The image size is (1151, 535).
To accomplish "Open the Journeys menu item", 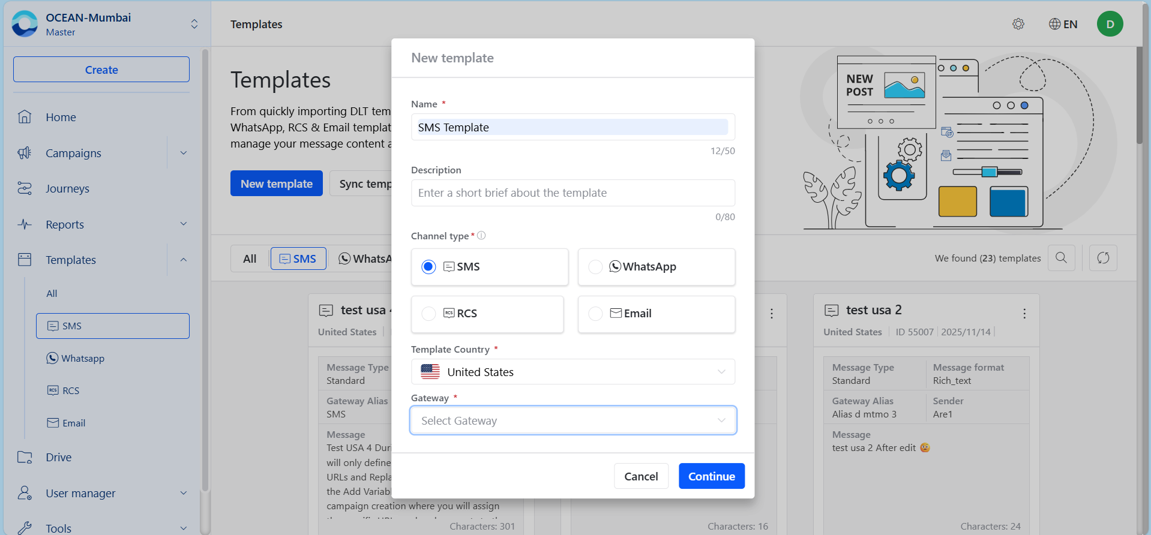I will coord(67,188).
